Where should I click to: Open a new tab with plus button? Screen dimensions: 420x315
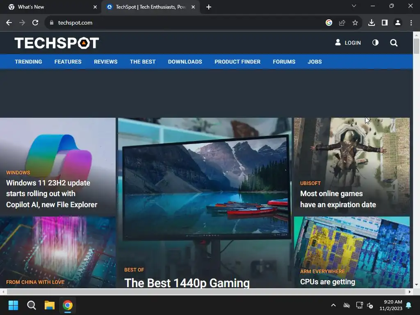[x=209, y=7]
